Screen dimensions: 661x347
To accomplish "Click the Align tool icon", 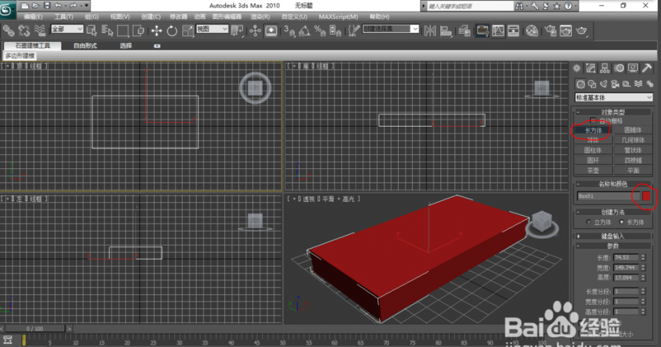I will [446, 30].
